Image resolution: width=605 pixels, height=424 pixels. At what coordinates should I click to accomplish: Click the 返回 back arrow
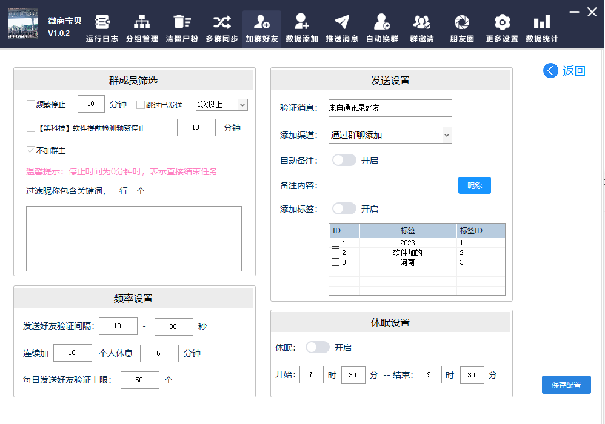pyautogui.click(x=550, y=71)
